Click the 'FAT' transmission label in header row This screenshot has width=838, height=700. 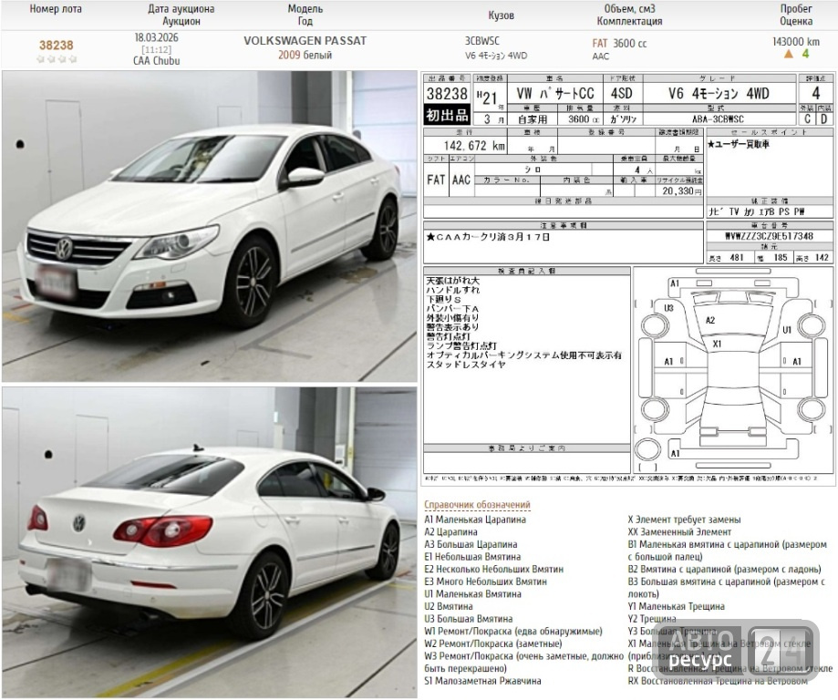(600, 43)
